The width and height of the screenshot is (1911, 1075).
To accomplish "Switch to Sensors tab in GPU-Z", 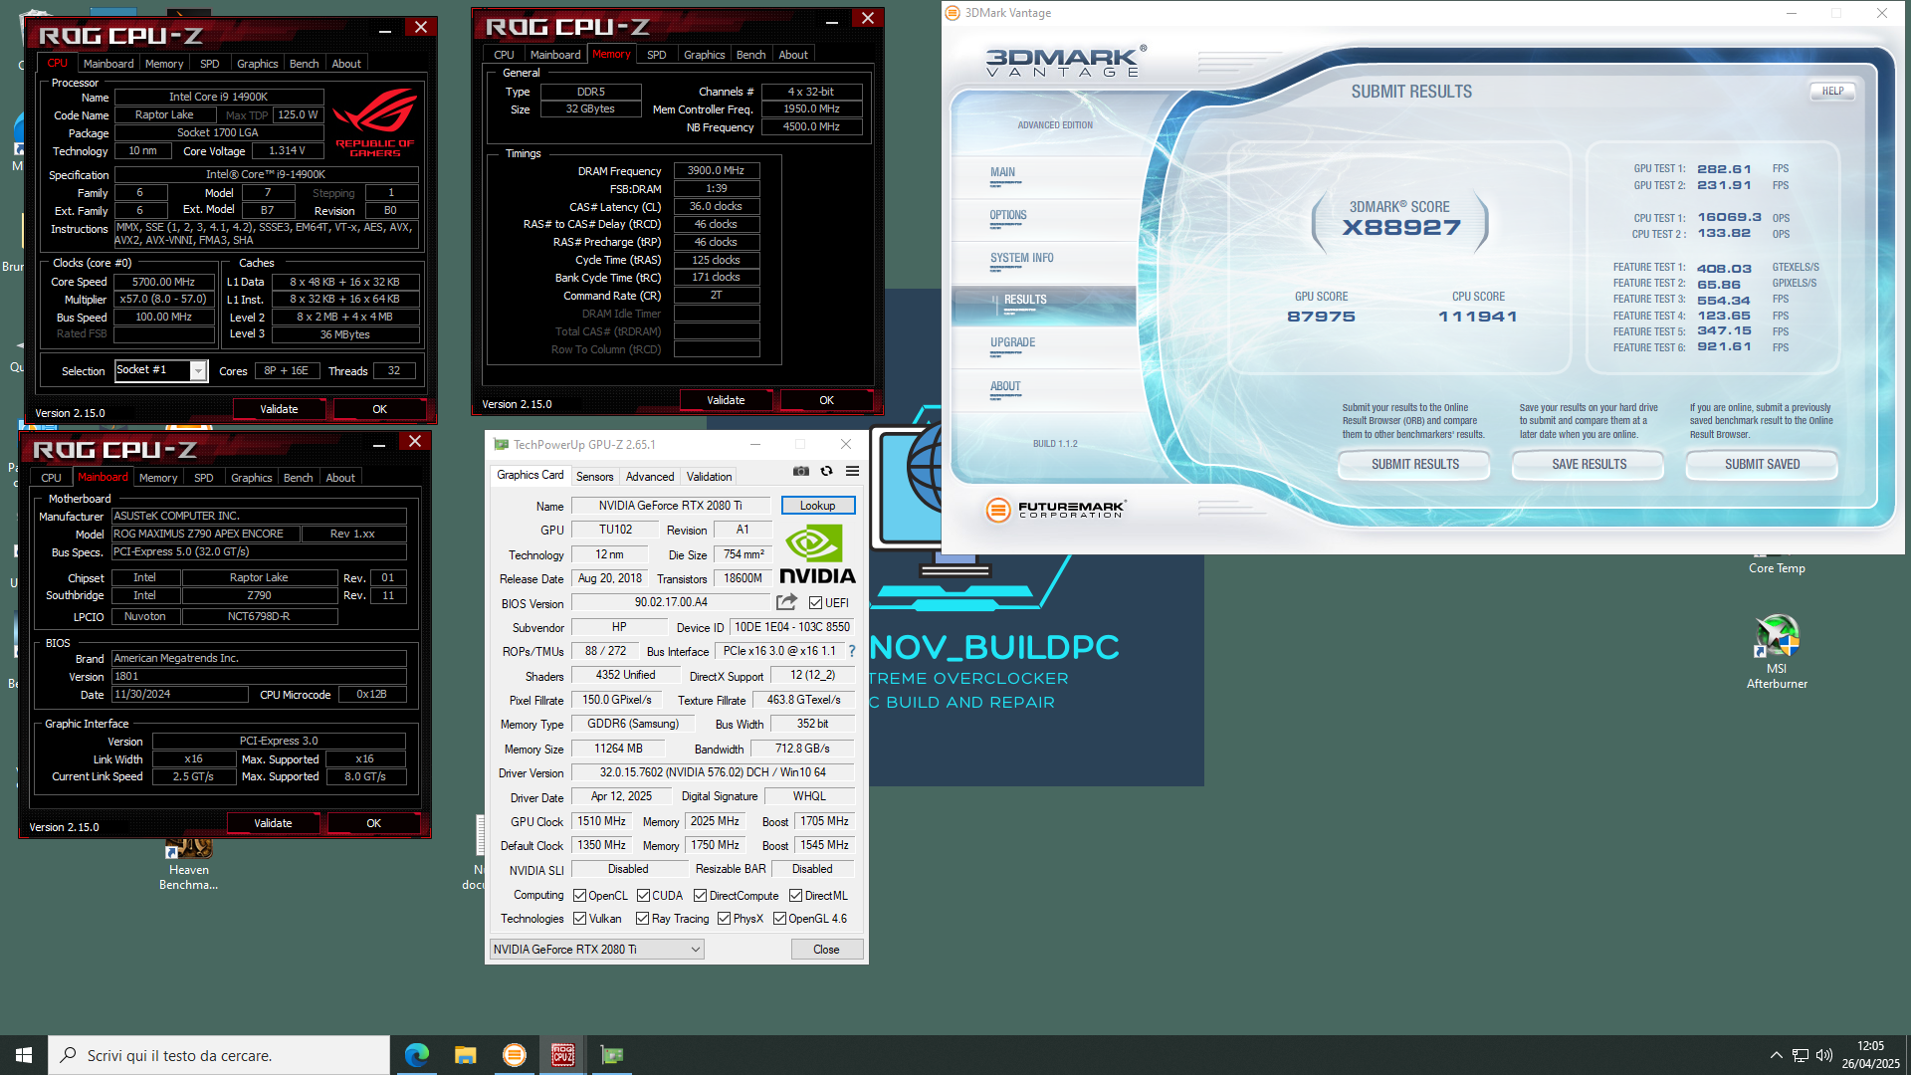I will coord(594,476).
